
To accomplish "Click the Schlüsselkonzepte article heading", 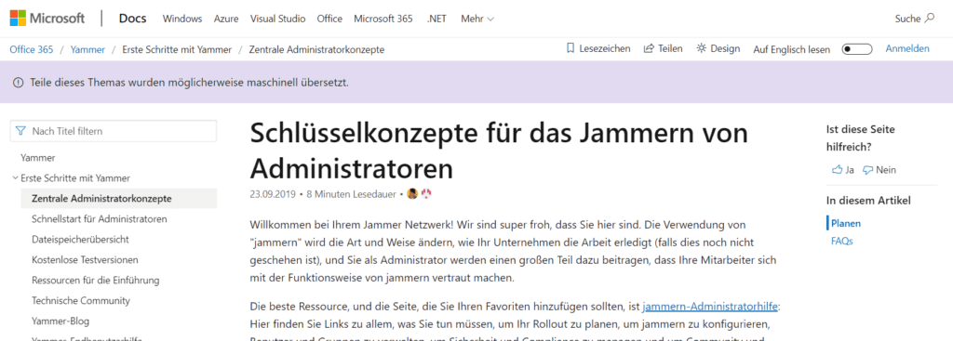I will [x=499, y=150].
